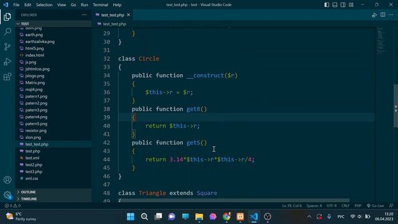Click the Spaces: 4 indentation setting
Viewport: 398px width, 224px height.
(314, 206)
